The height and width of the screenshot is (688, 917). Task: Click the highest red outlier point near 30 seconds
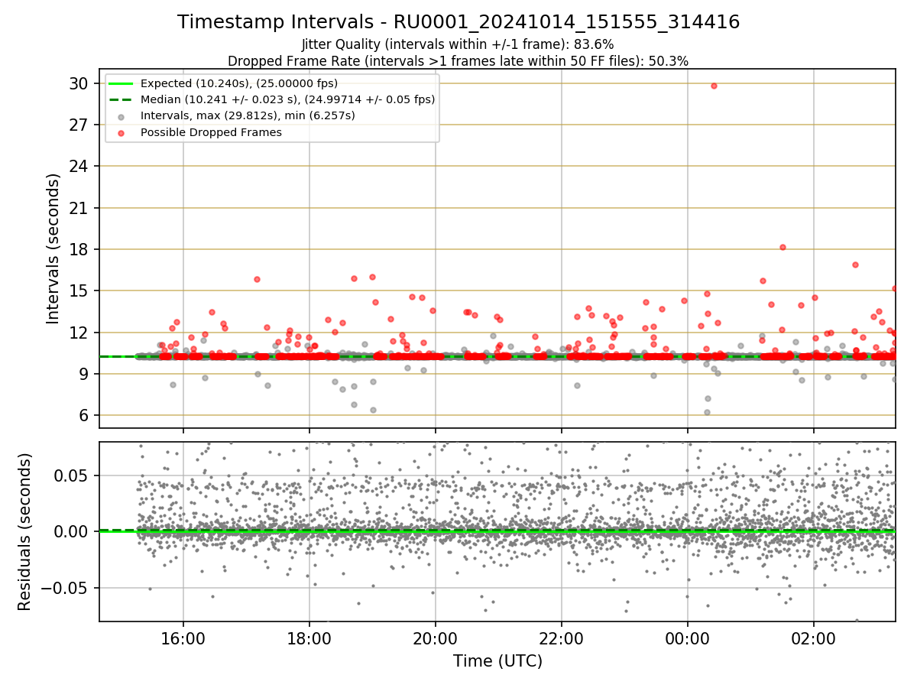(714, 86)
